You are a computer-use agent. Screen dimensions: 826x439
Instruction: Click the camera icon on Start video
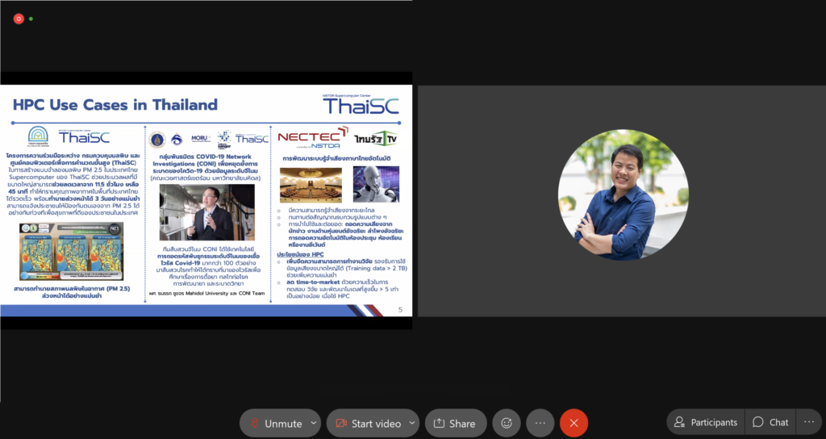click(x=341, y=423)
